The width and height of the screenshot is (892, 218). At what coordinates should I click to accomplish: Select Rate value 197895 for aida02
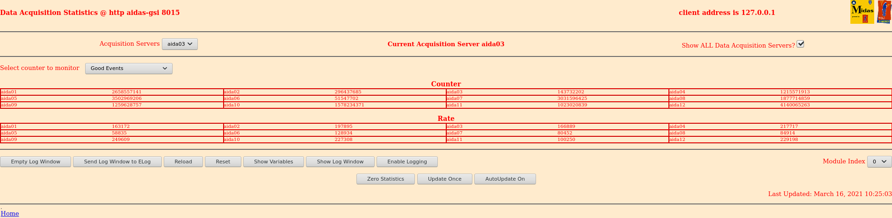(x=344, y=127)
